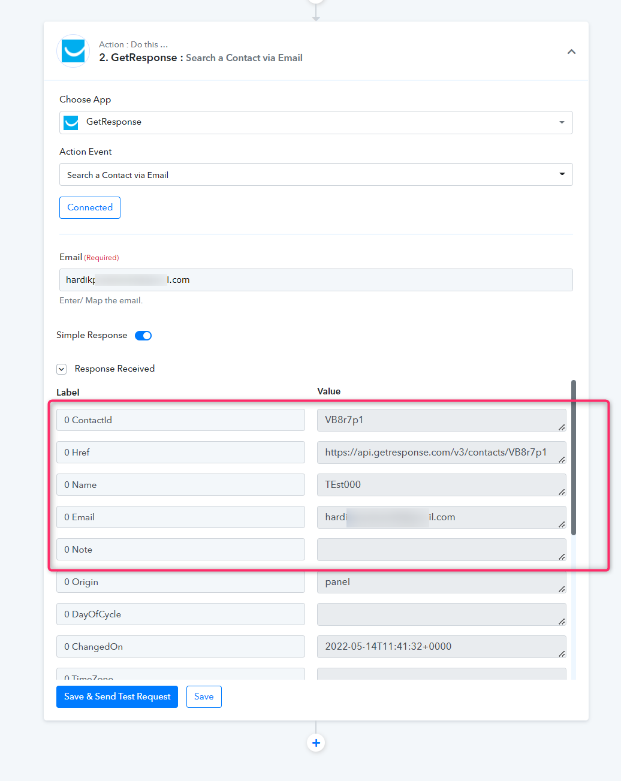Open the Action Event dropdown
This screenshot has width=621, height=781.
coord(316,174)
